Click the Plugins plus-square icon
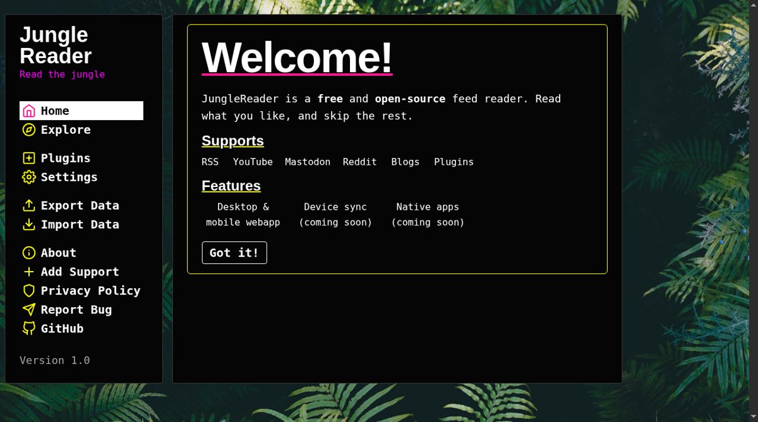Screen dimensions: 758x422 coord(29,158)
